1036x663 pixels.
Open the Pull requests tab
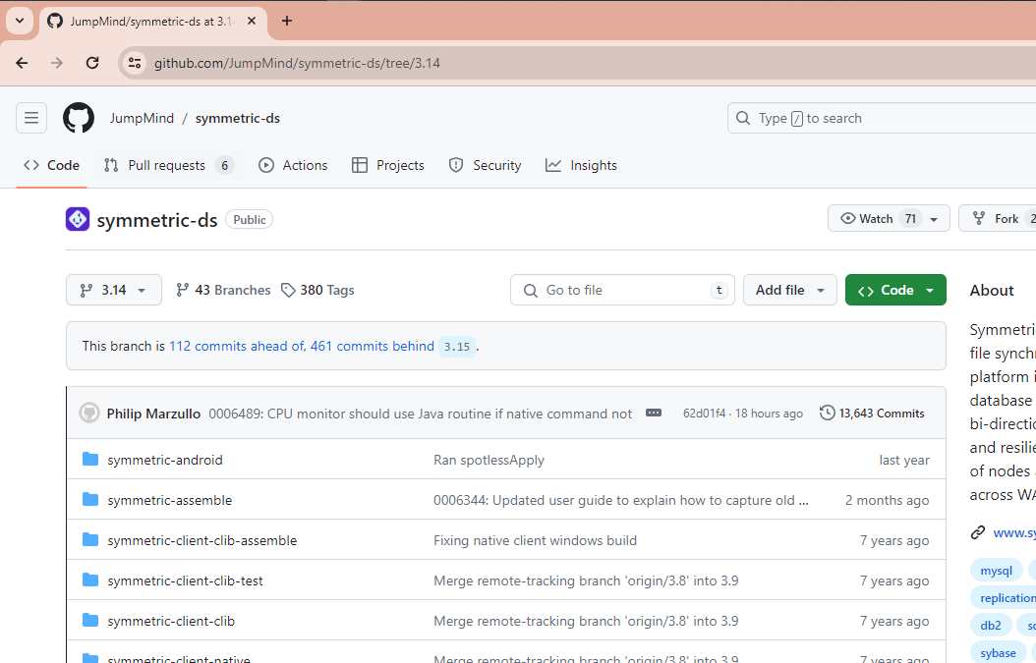(x=168, y=165)
